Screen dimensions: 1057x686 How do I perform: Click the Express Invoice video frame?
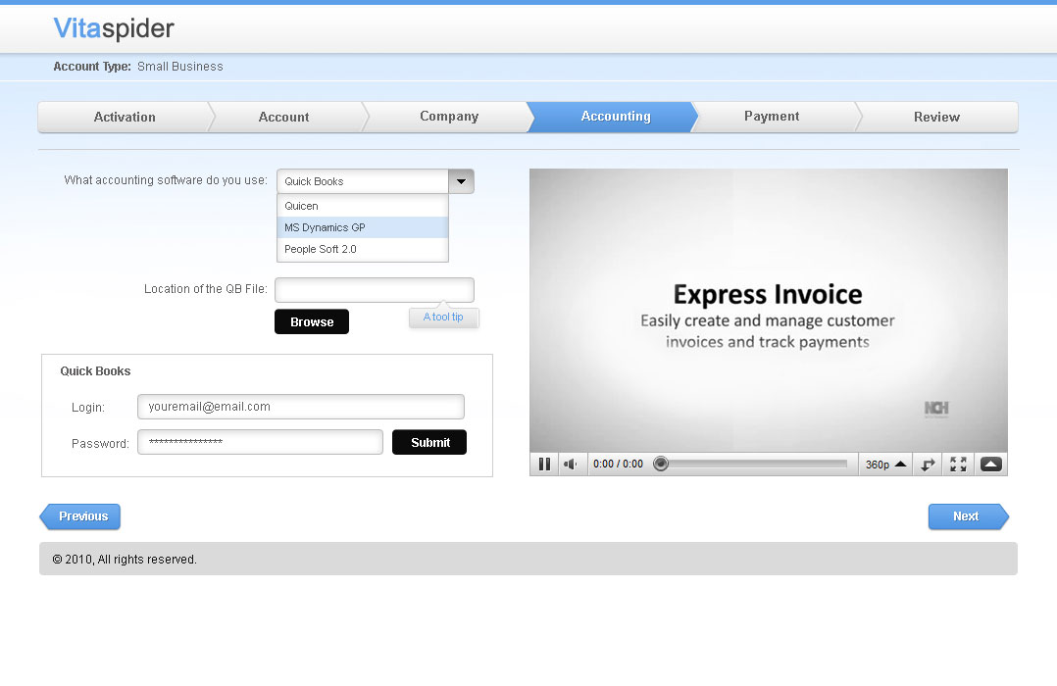click(x=769, y=311)
